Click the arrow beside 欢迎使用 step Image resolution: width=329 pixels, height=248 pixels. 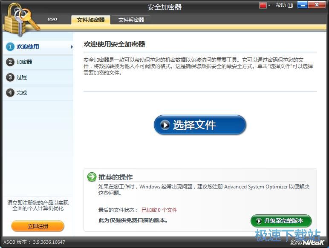(x=72, y=47)
